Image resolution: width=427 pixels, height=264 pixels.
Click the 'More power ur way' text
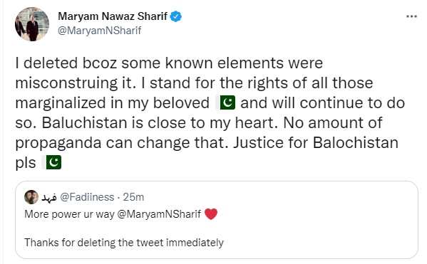[69, 214]
